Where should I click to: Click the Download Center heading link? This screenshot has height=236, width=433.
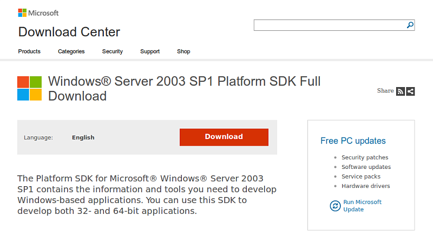coord(69,32)
